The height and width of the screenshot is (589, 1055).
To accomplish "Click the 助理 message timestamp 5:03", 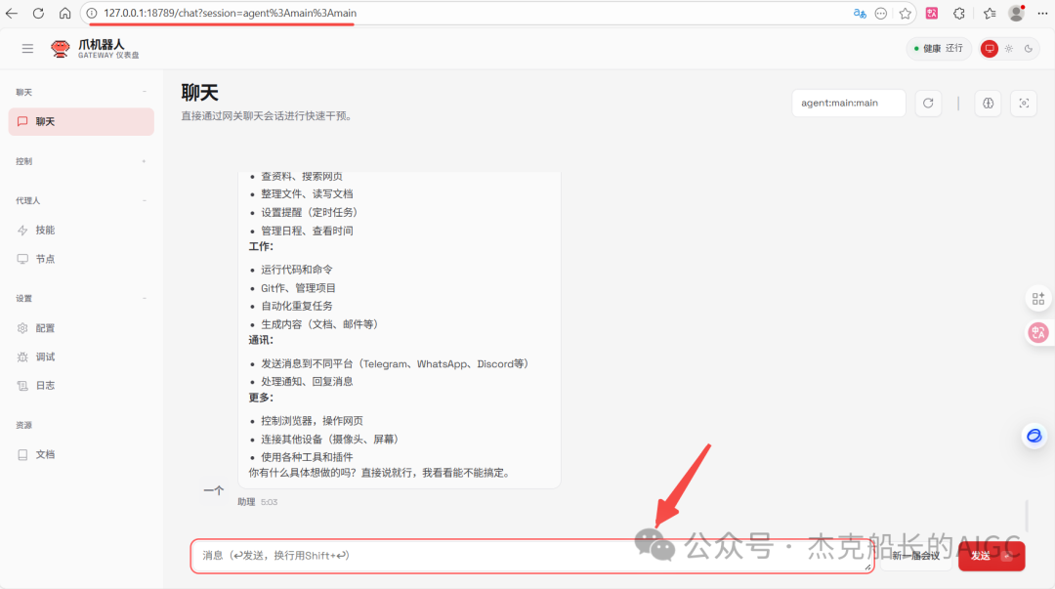I will pyautogui.click(x=270, y=502).
